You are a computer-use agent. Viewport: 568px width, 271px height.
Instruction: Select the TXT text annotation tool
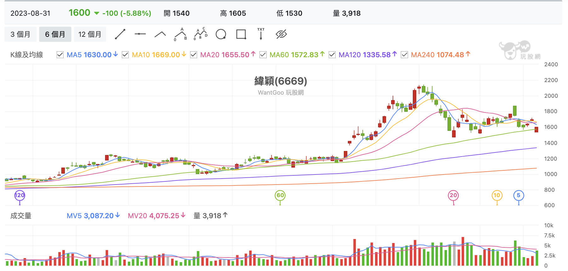click(x=261, y=34)
